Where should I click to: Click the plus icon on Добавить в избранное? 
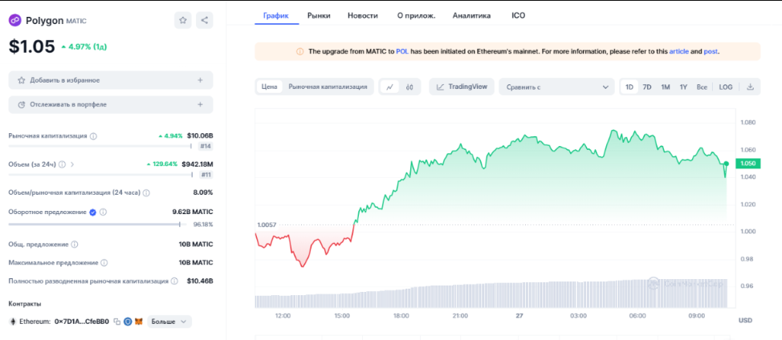[200, 80]
